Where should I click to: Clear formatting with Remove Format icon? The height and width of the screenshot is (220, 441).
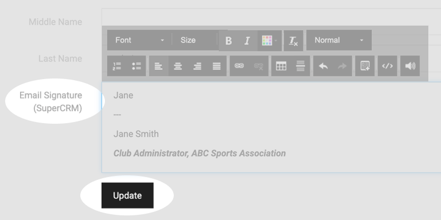(x=294, y=41)
